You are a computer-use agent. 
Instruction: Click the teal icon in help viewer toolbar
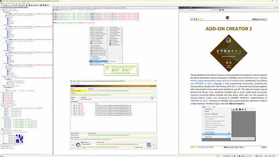tap(220, 10)
